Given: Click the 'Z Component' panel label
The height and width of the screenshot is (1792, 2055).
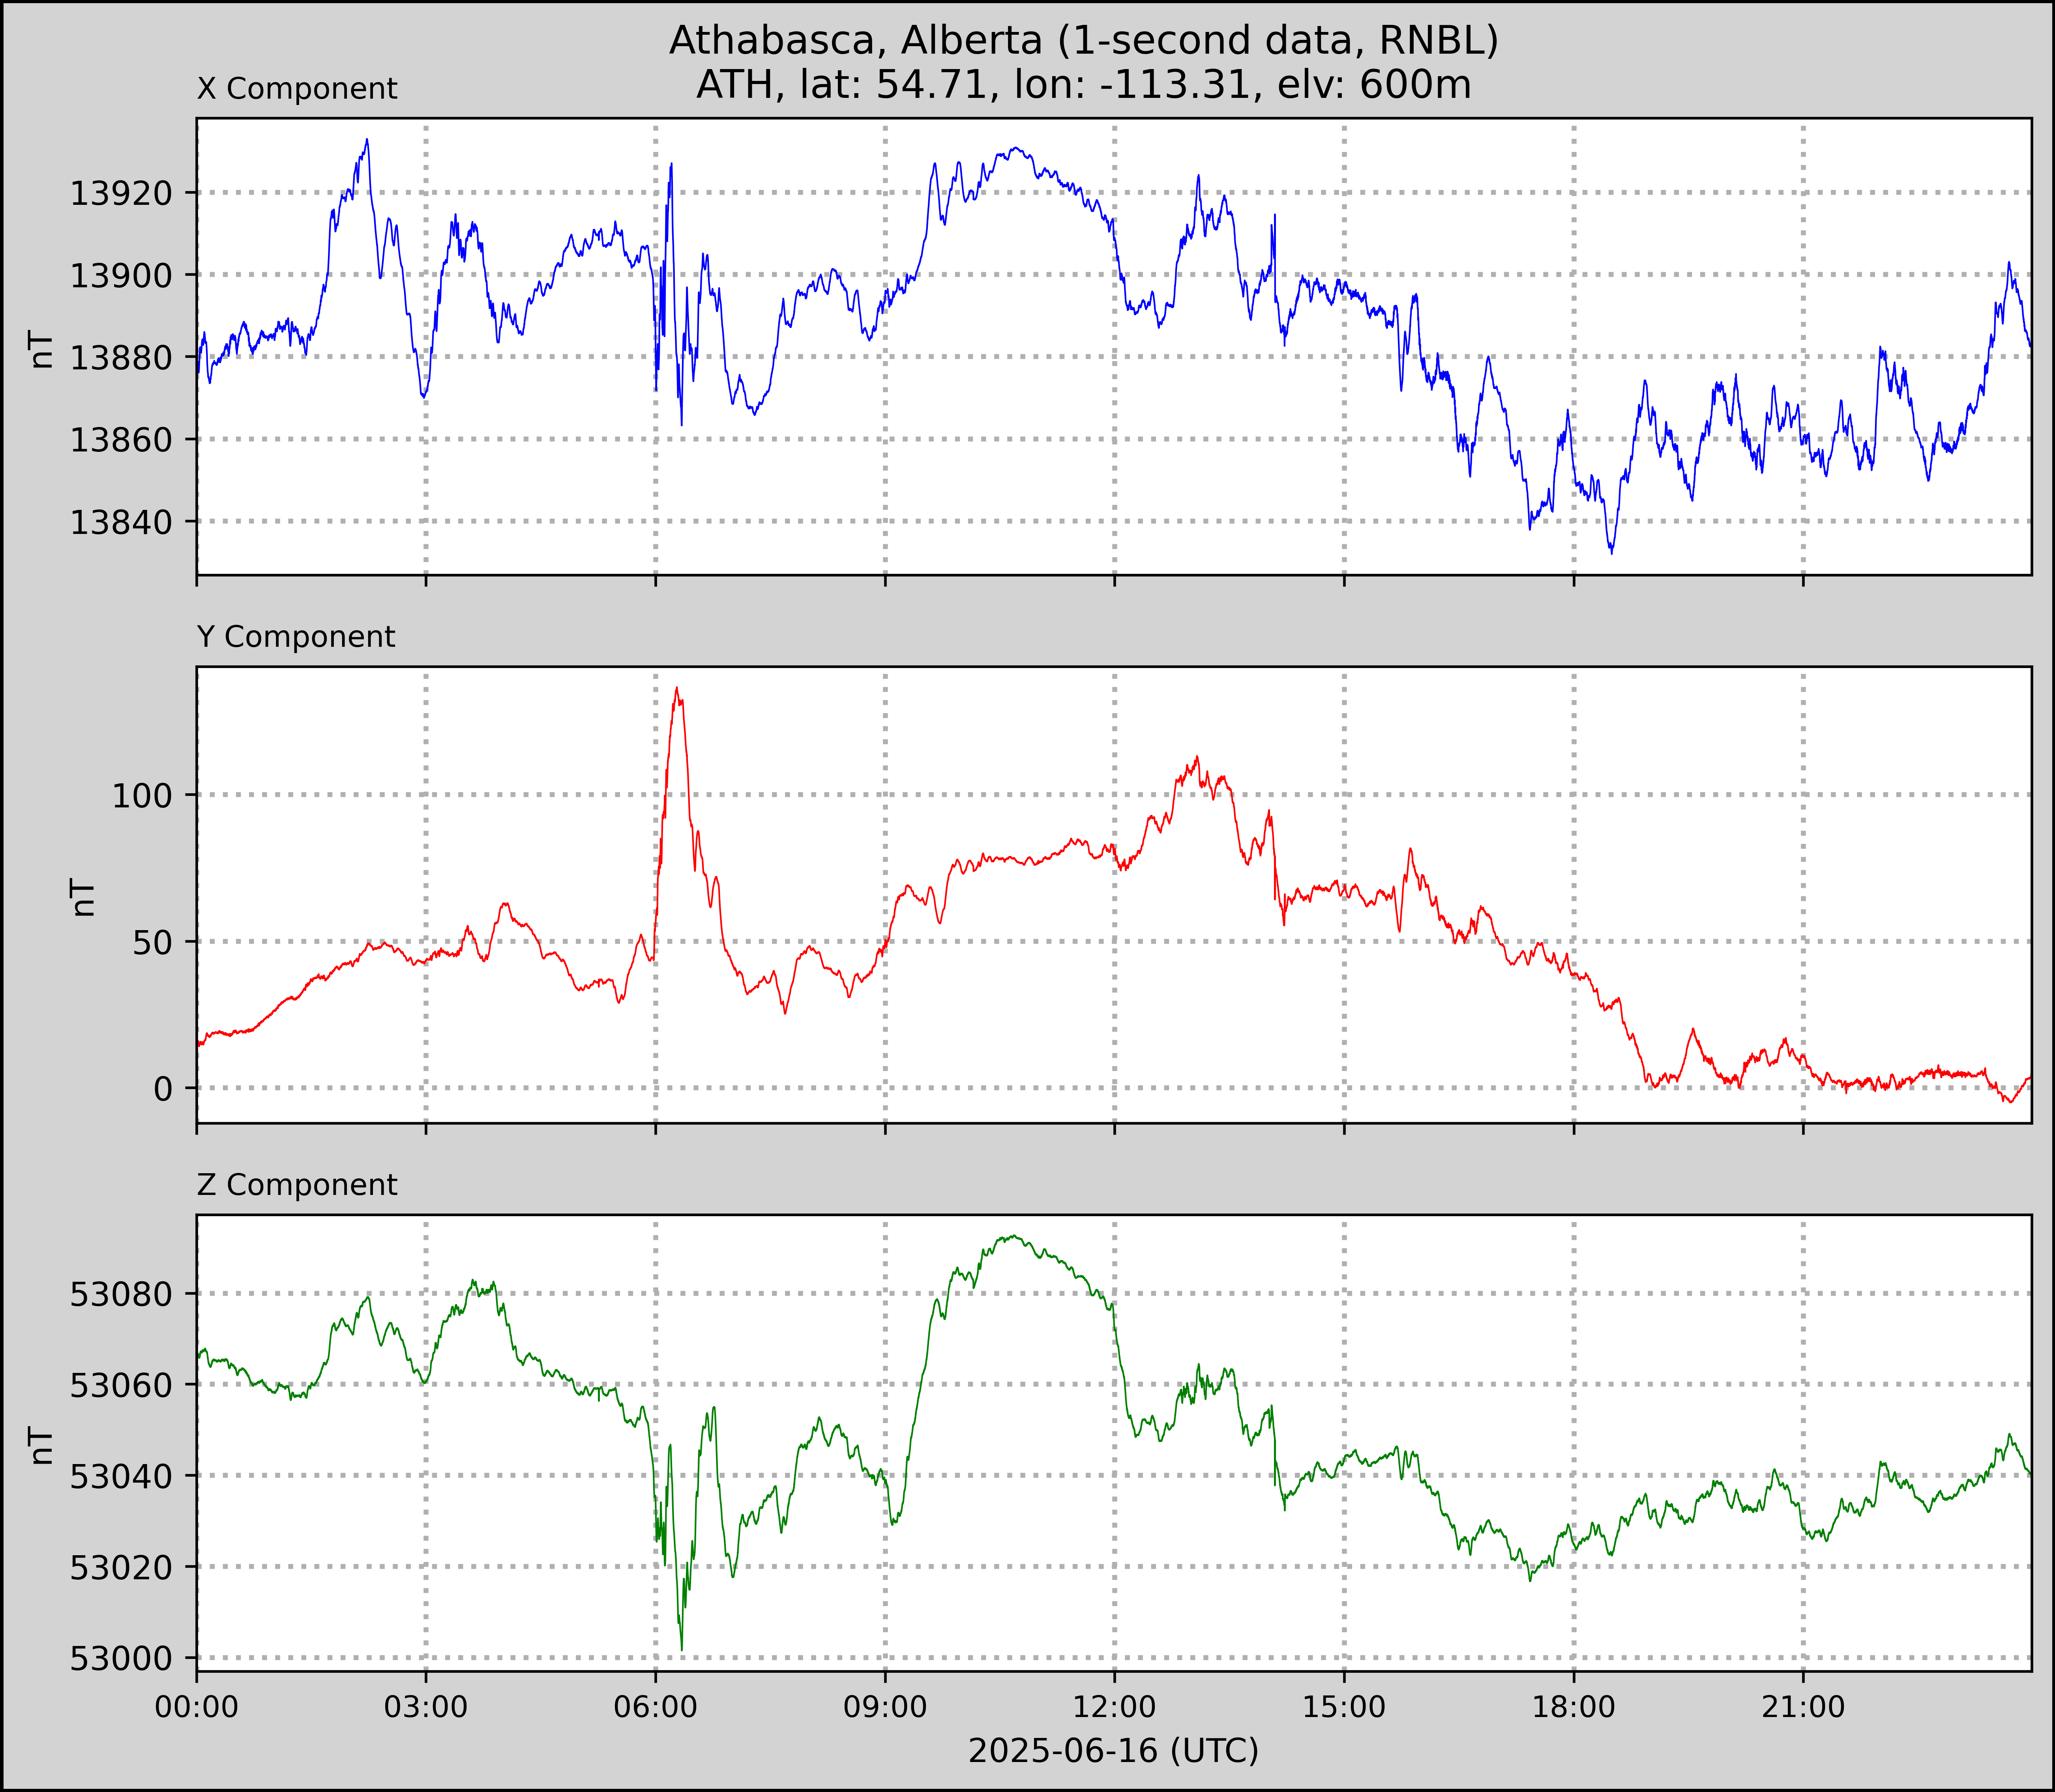Looking at the screenshot, I should 297,1185.
